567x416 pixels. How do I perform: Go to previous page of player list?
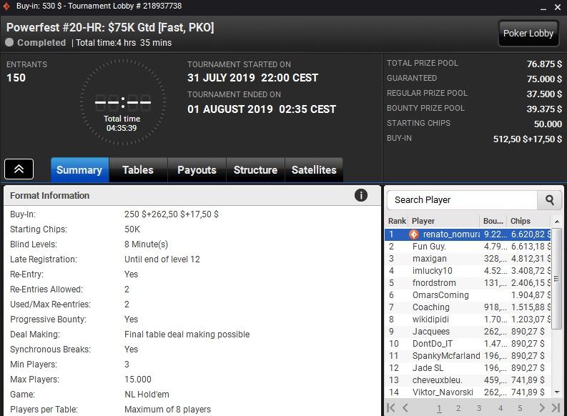click(405, 408)
